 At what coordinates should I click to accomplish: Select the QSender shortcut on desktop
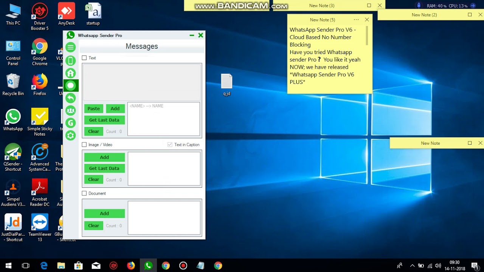(x=13, y=158)
